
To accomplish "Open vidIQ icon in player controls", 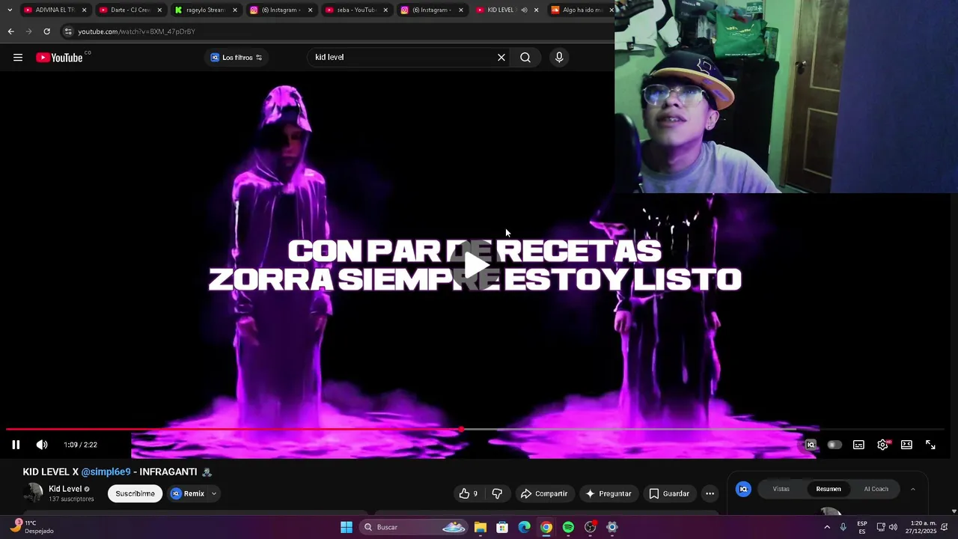I will (x=811, y=445).
